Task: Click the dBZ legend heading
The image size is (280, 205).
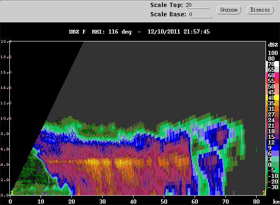Action: point(273,45)
